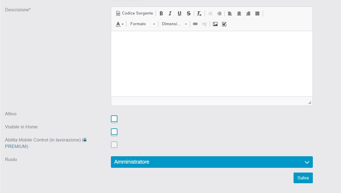Open the Ruolo dropdown showing Amministratore
341x193 pixels.
(x=212, y=162)
